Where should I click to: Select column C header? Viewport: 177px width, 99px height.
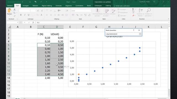[x=44, y=27]
